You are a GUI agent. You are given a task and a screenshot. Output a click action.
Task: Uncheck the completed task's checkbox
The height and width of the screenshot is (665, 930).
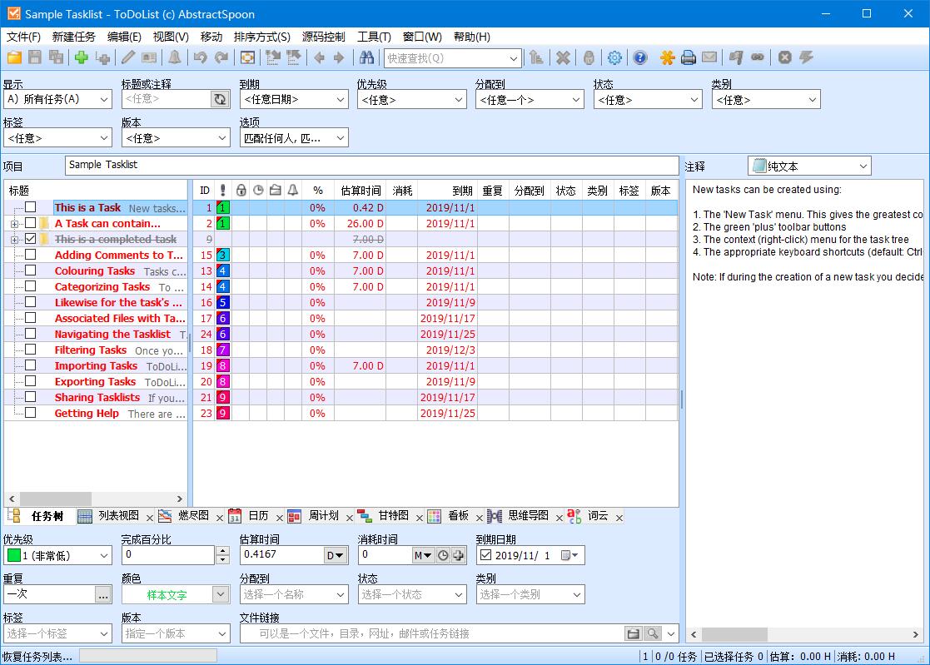point(30,239)
